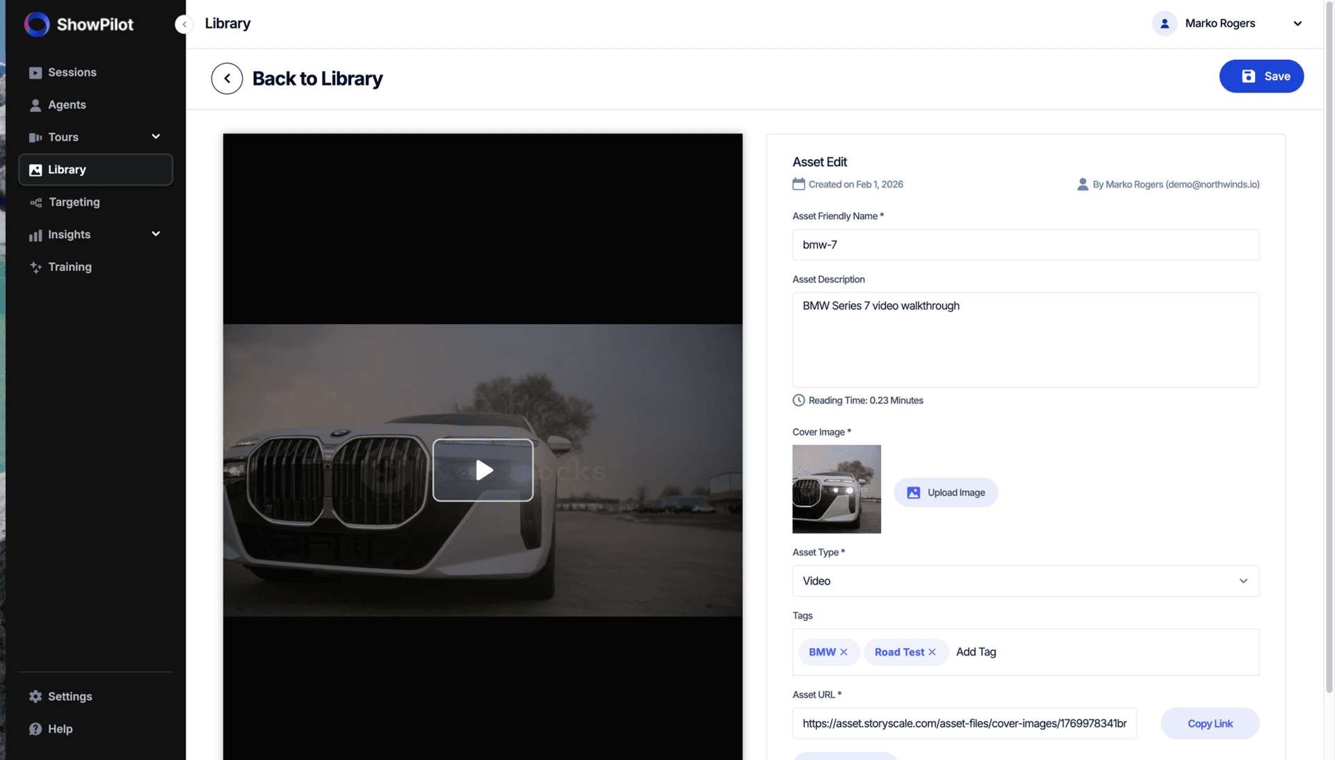Remove the BMW tag
Image resolution: width=1335 pixels, height=760 pixels.
[x=843, y=652]
